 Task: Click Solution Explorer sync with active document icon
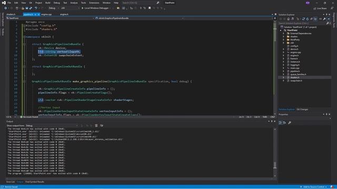(x=303, y=19)
